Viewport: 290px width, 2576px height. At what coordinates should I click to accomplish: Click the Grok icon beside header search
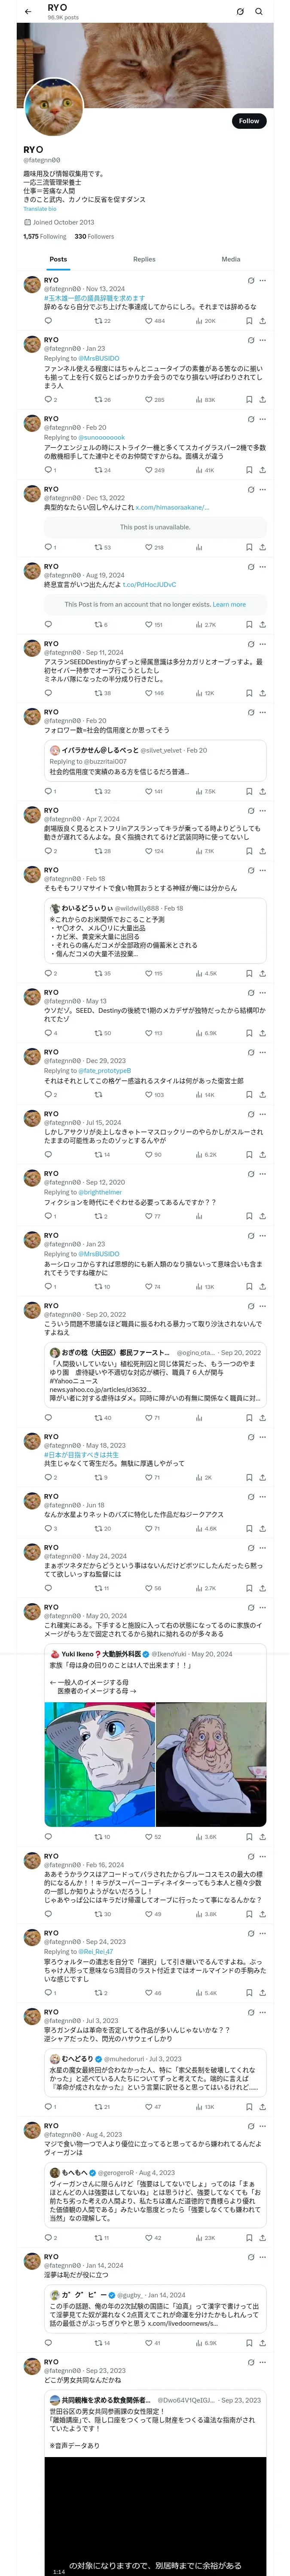240,11
